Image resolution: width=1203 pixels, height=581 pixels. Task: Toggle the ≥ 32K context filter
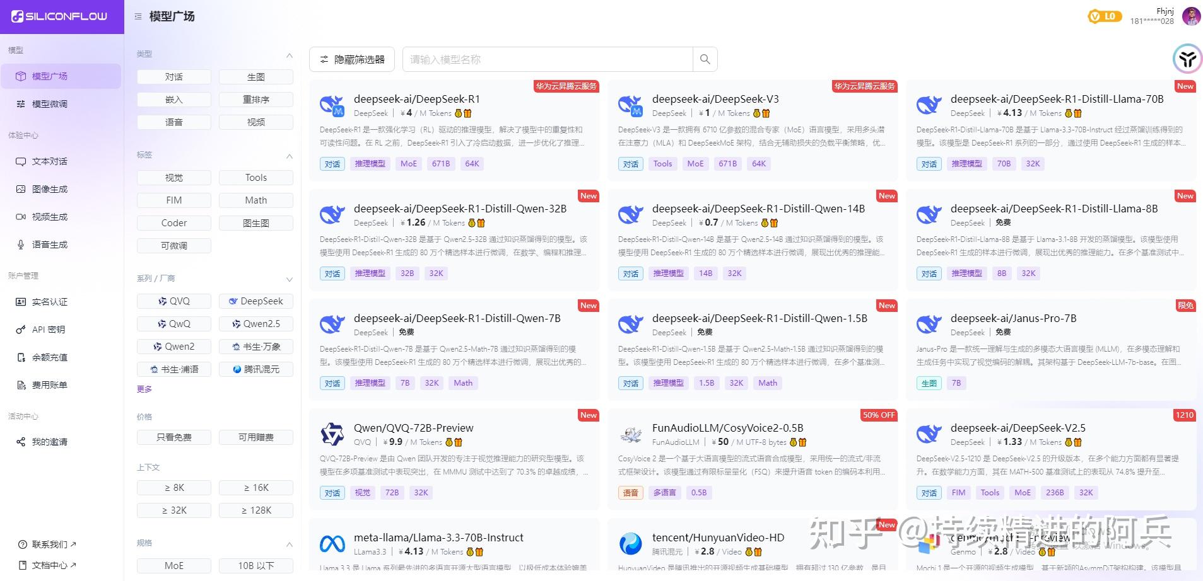[174, 510]
